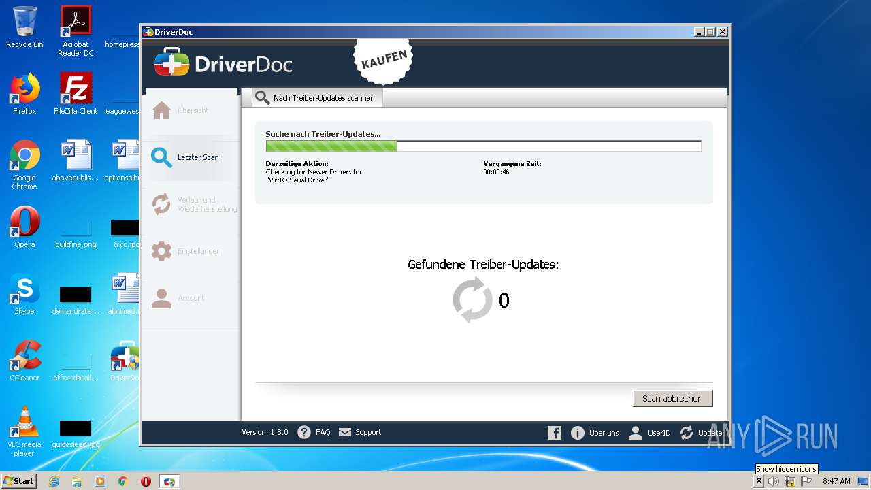The width and height of the screenshot is (871, 490).
Task: Select guideslead.jpg desktop file
Action: pyautogui.click(x=76, y=433)
